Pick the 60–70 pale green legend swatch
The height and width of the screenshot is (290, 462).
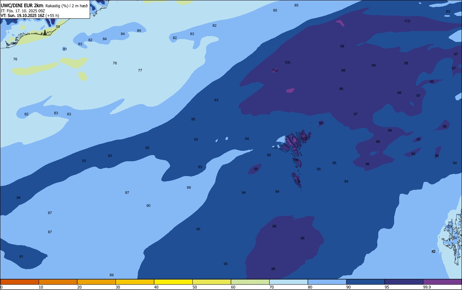click(x=250, y=282)
